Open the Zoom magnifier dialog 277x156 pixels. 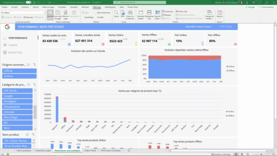116,14
